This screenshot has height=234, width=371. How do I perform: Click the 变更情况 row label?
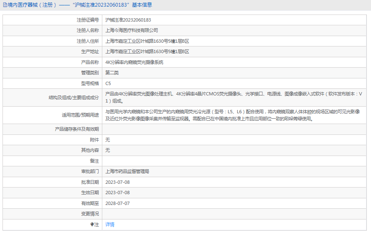click(90, 214)
